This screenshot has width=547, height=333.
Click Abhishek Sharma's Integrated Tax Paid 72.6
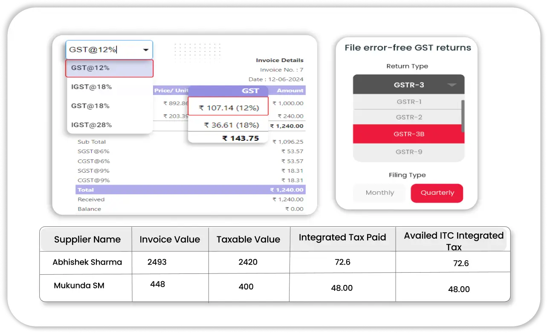click(x=343, y=262)
